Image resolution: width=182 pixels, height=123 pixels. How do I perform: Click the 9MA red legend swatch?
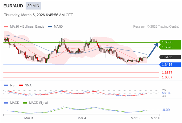21,85
